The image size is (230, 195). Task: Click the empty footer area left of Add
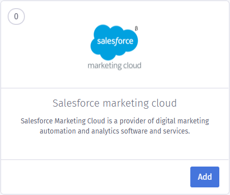pyautogui.click(x=96, y=177)
